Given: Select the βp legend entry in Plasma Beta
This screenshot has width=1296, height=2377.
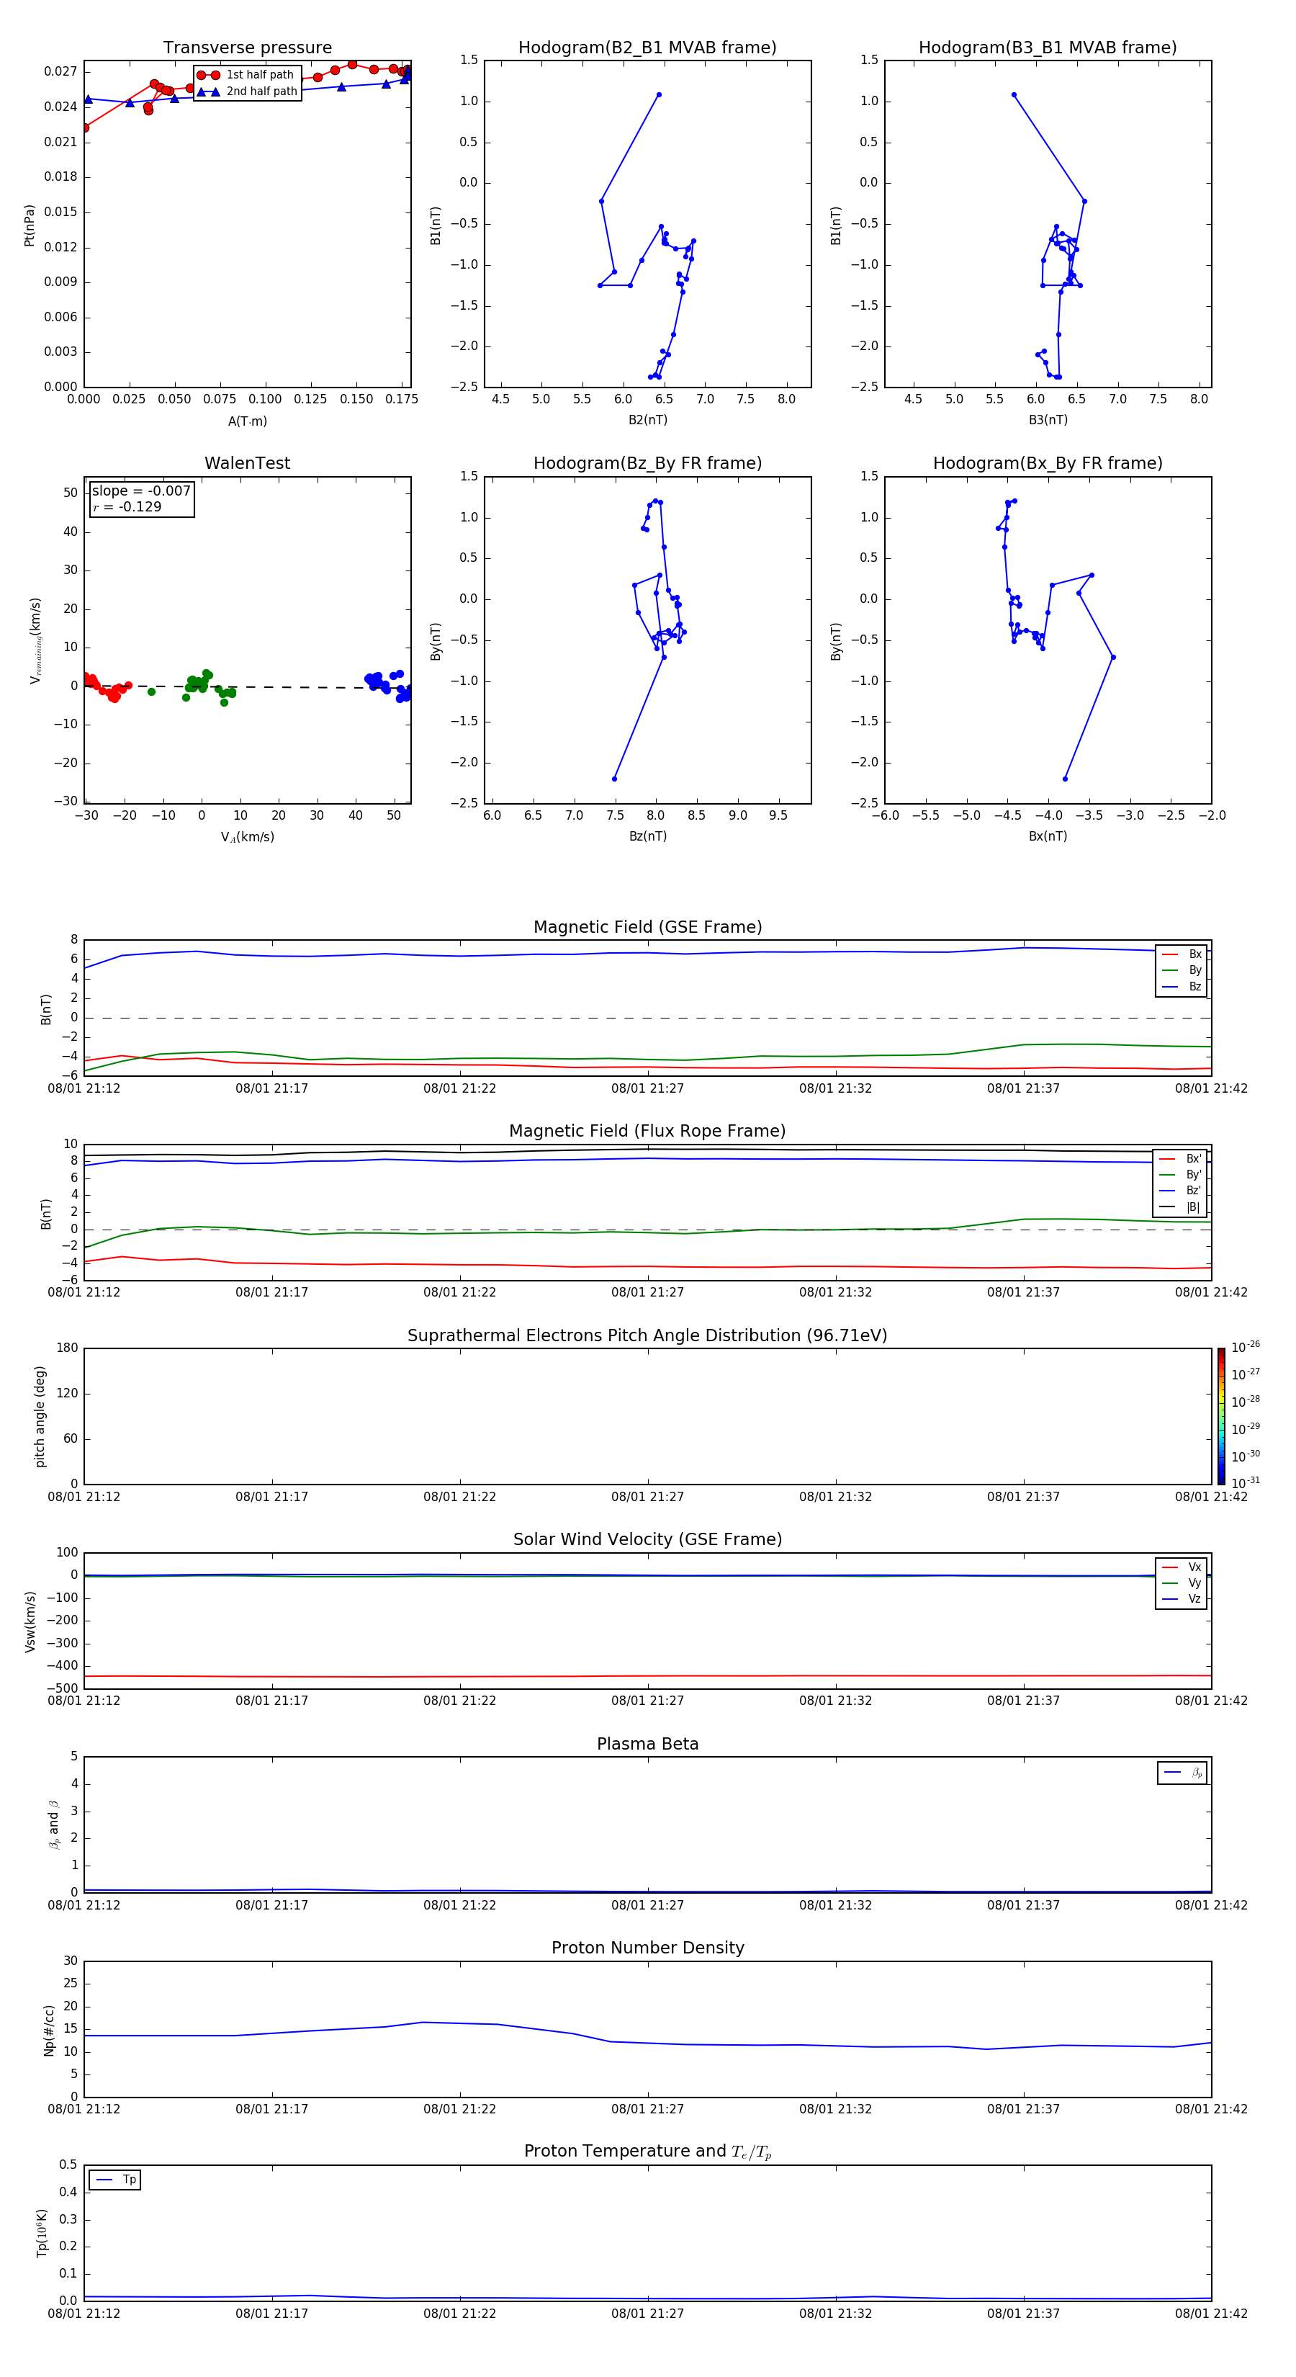Looking at the screenshot, I should [x=1182, y=1773].
